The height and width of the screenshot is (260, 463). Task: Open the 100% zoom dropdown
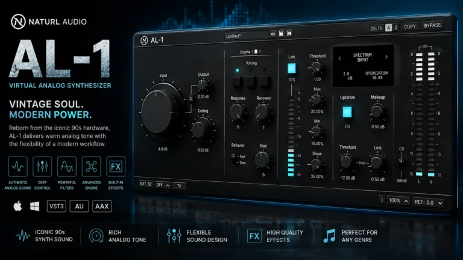[x=398, y=201]
